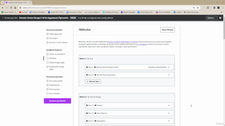
Task: Click the empty circle beside Müfredat
Action: click(47, 58)
